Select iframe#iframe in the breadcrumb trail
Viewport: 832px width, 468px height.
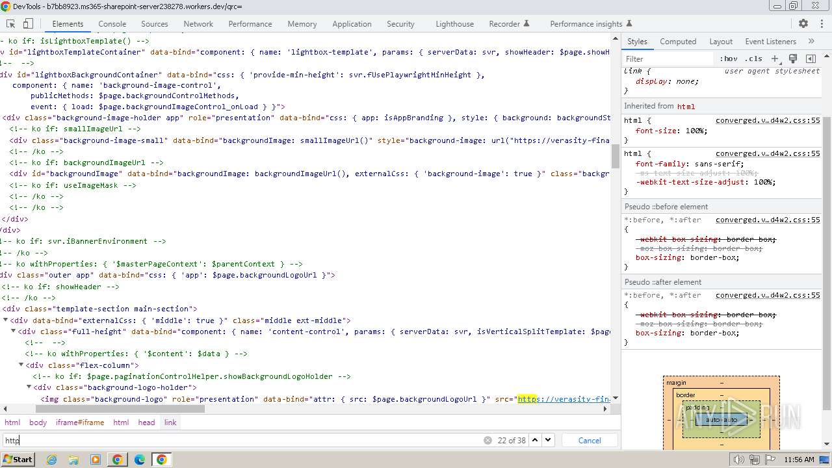80,422
